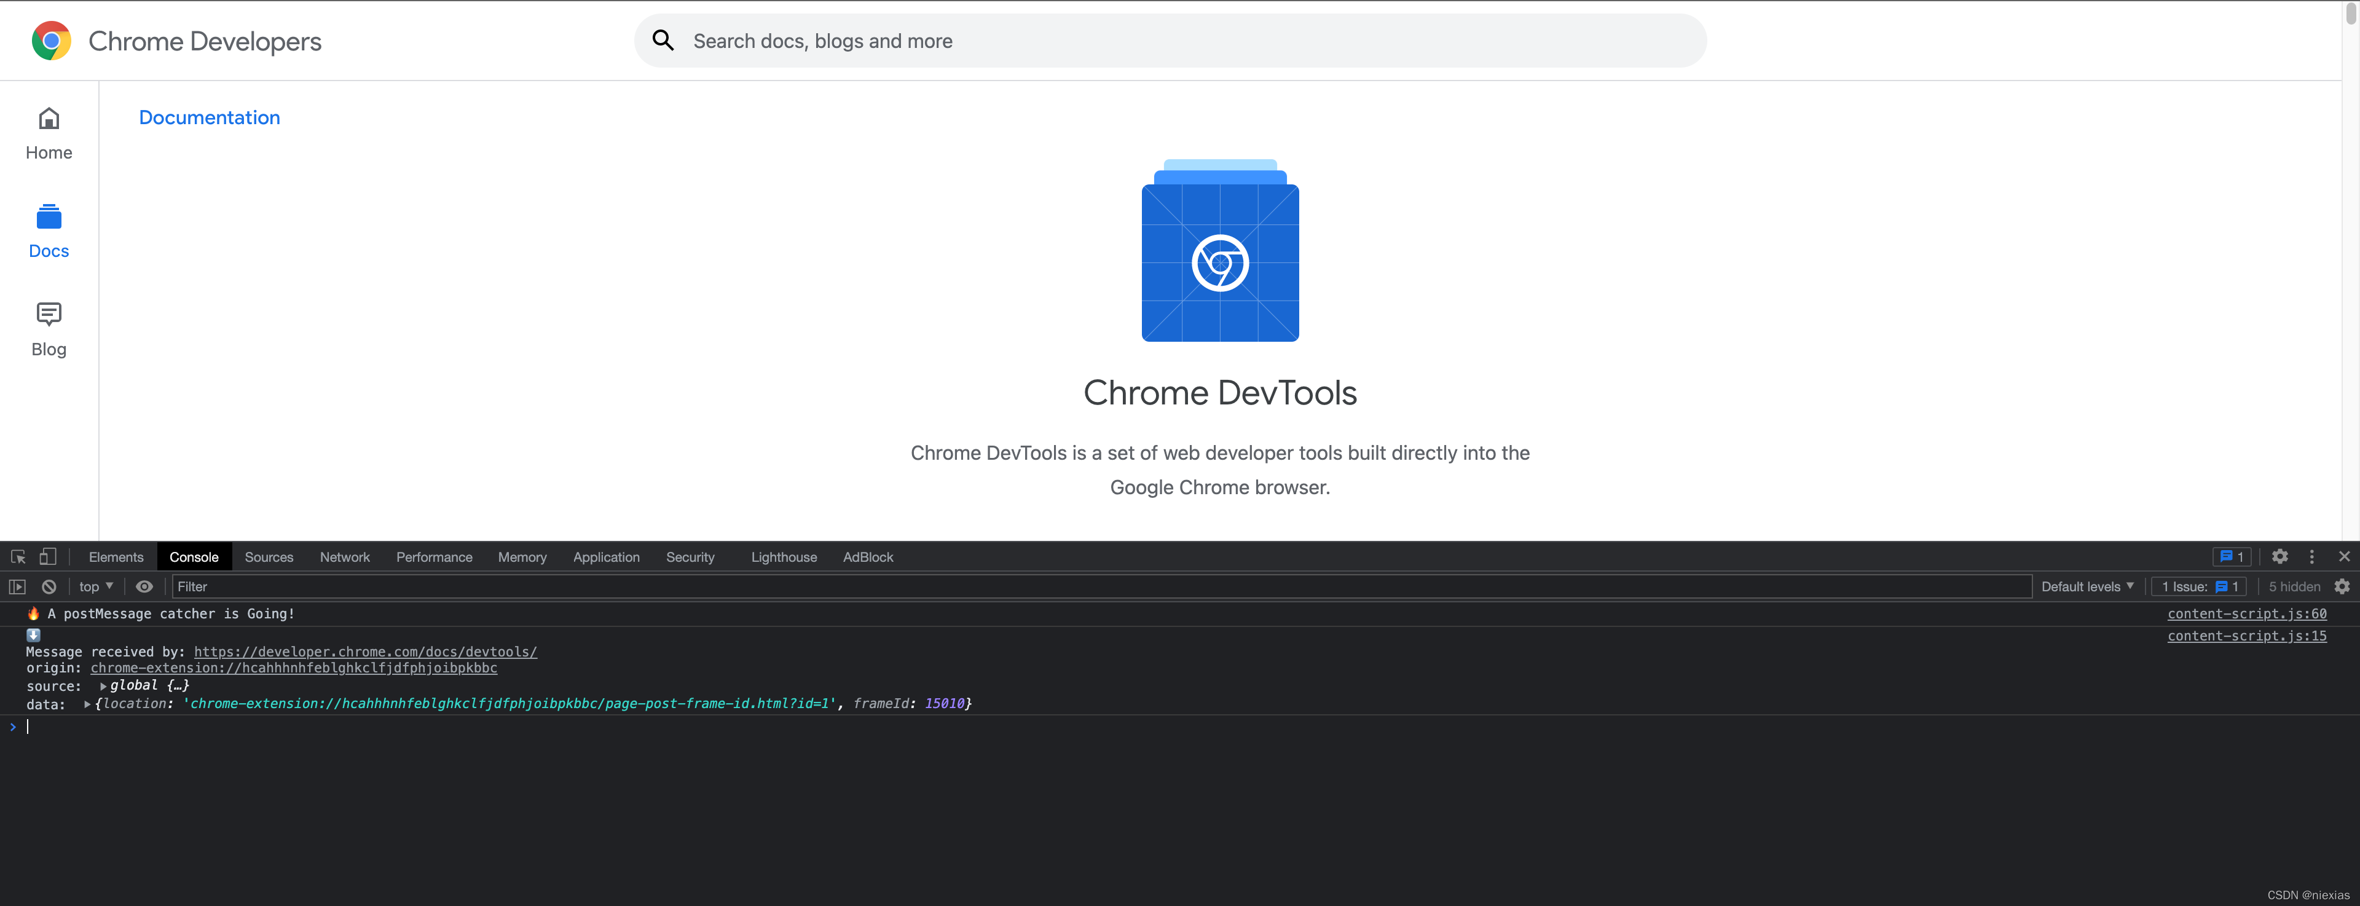This screenshot has height=906, width=2360.
Task: Open the 1 Issue notification
Action: [2198, 586]
